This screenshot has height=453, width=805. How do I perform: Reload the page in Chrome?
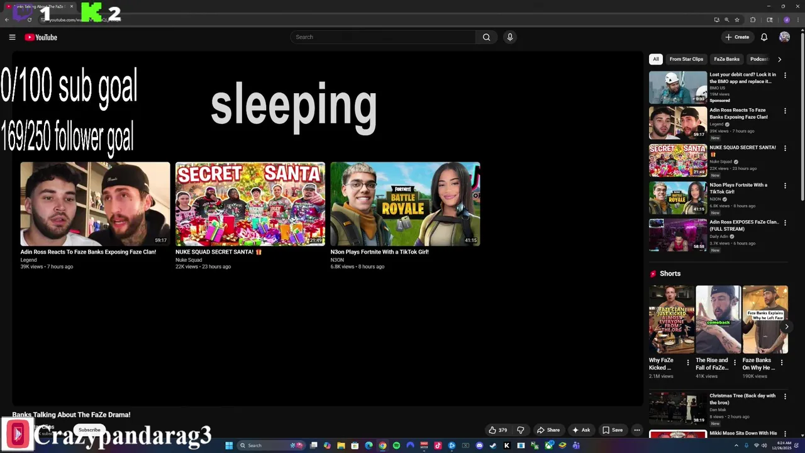[x=30, y=20]
